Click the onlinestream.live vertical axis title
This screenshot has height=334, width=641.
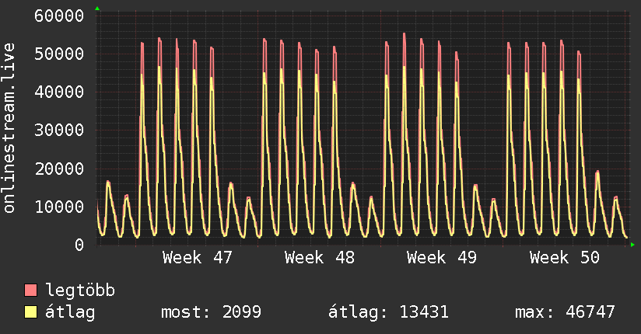pos(9,128)
